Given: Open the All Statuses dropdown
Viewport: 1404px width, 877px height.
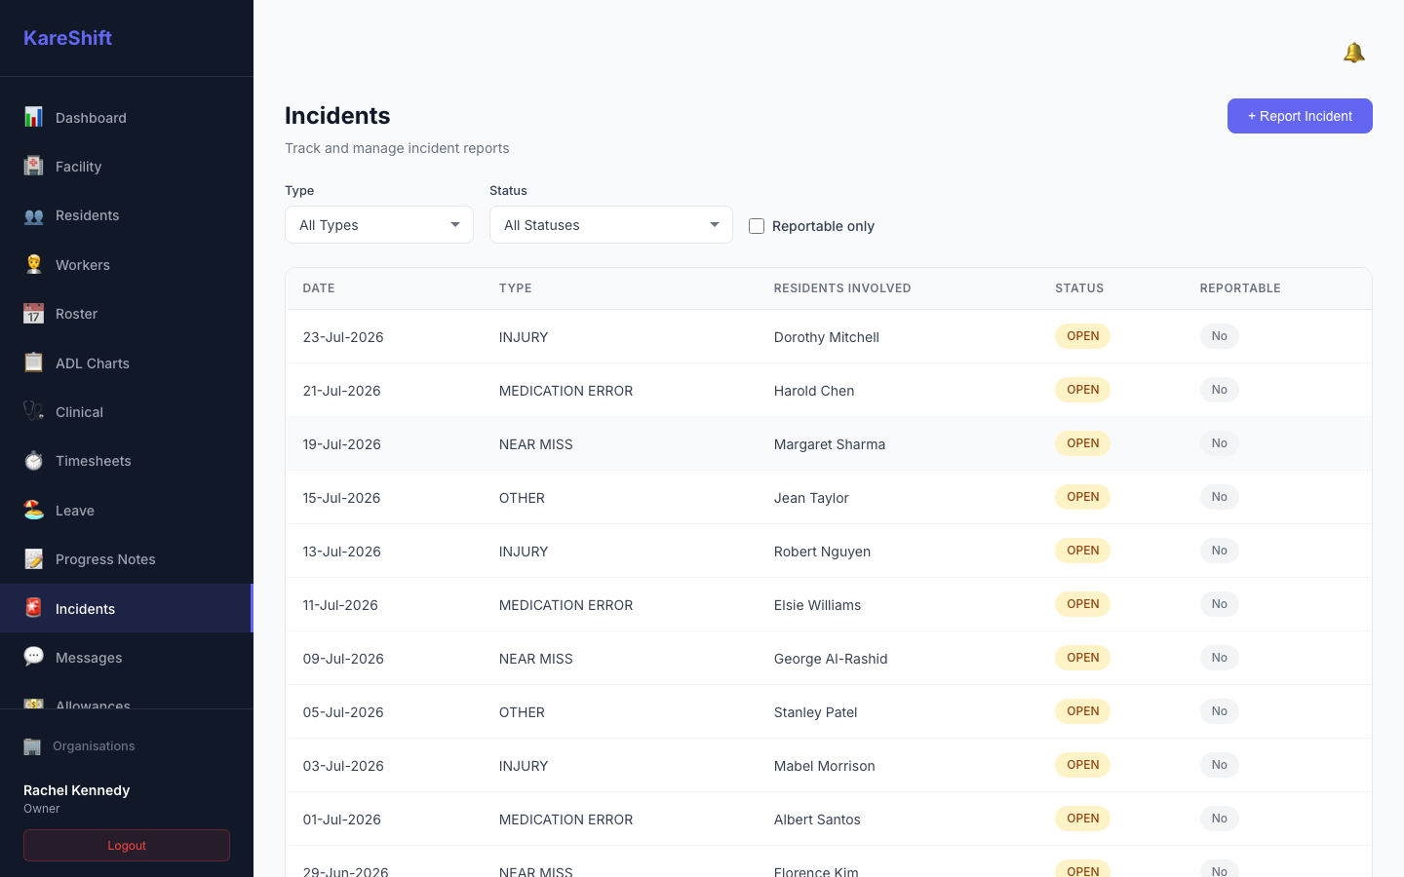Looking at the screenshot, I should coord(611,225).
